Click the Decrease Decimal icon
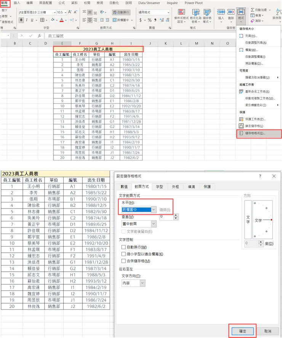Viewport: 282px width, 338px height. click(168, 20)
